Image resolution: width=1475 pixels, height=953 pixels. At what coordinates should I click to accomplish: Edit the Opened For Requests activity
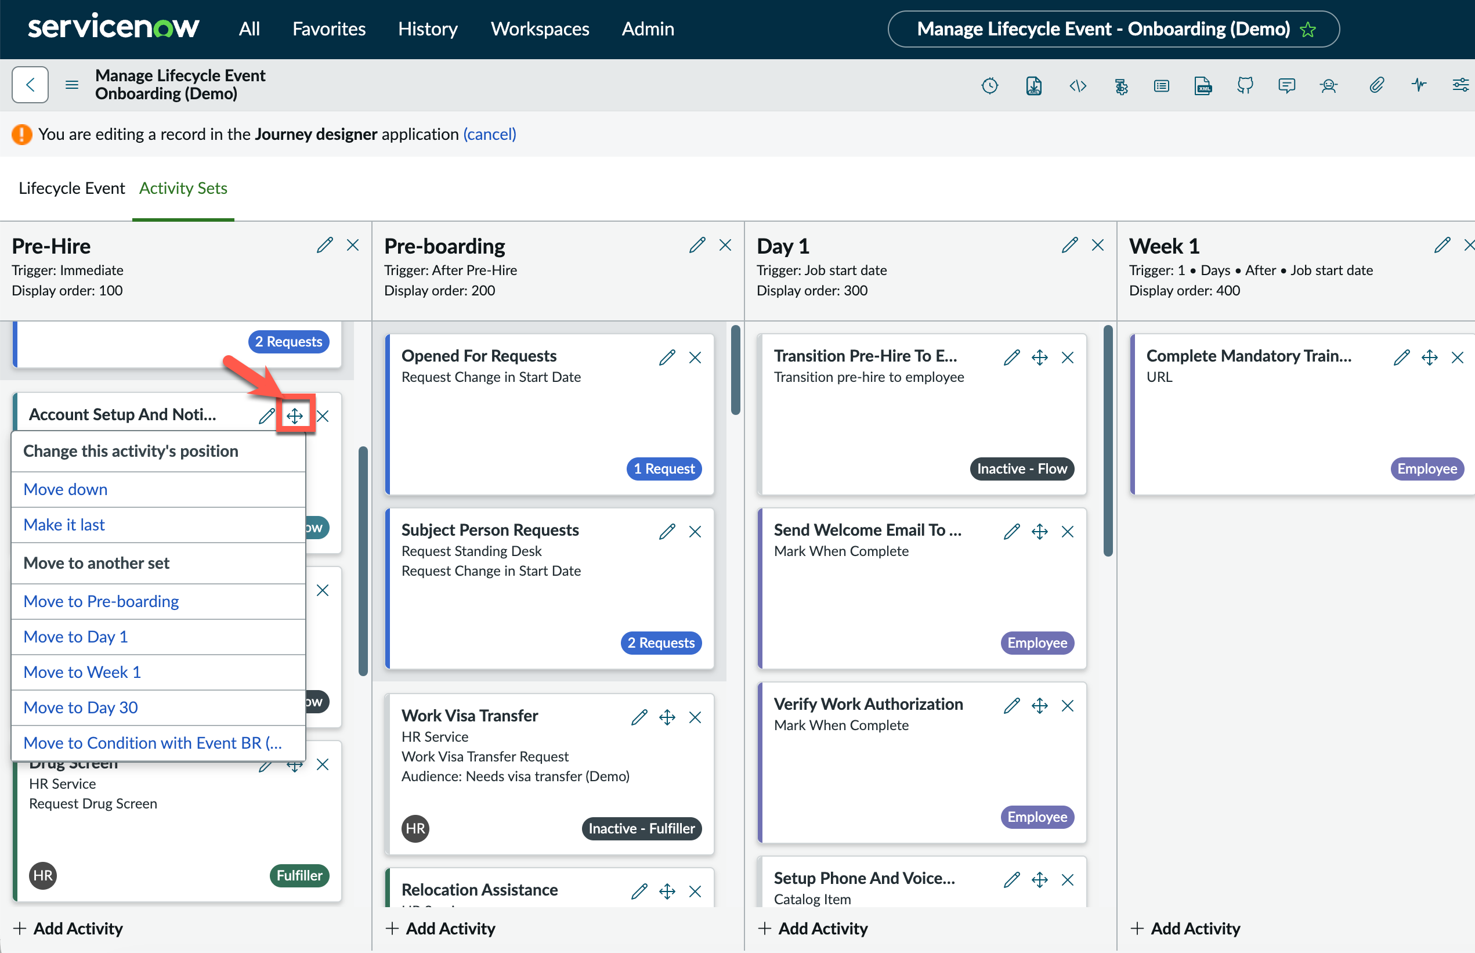(x=666, y=358)
